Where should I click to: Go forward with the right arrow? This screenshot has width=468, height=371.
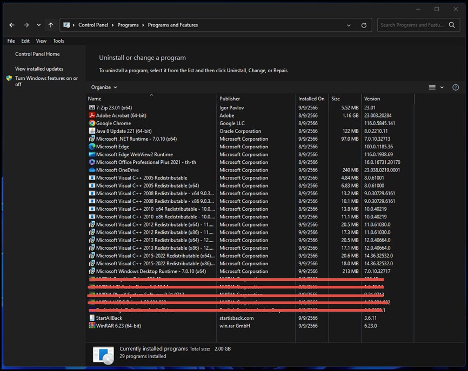point(26,25)
